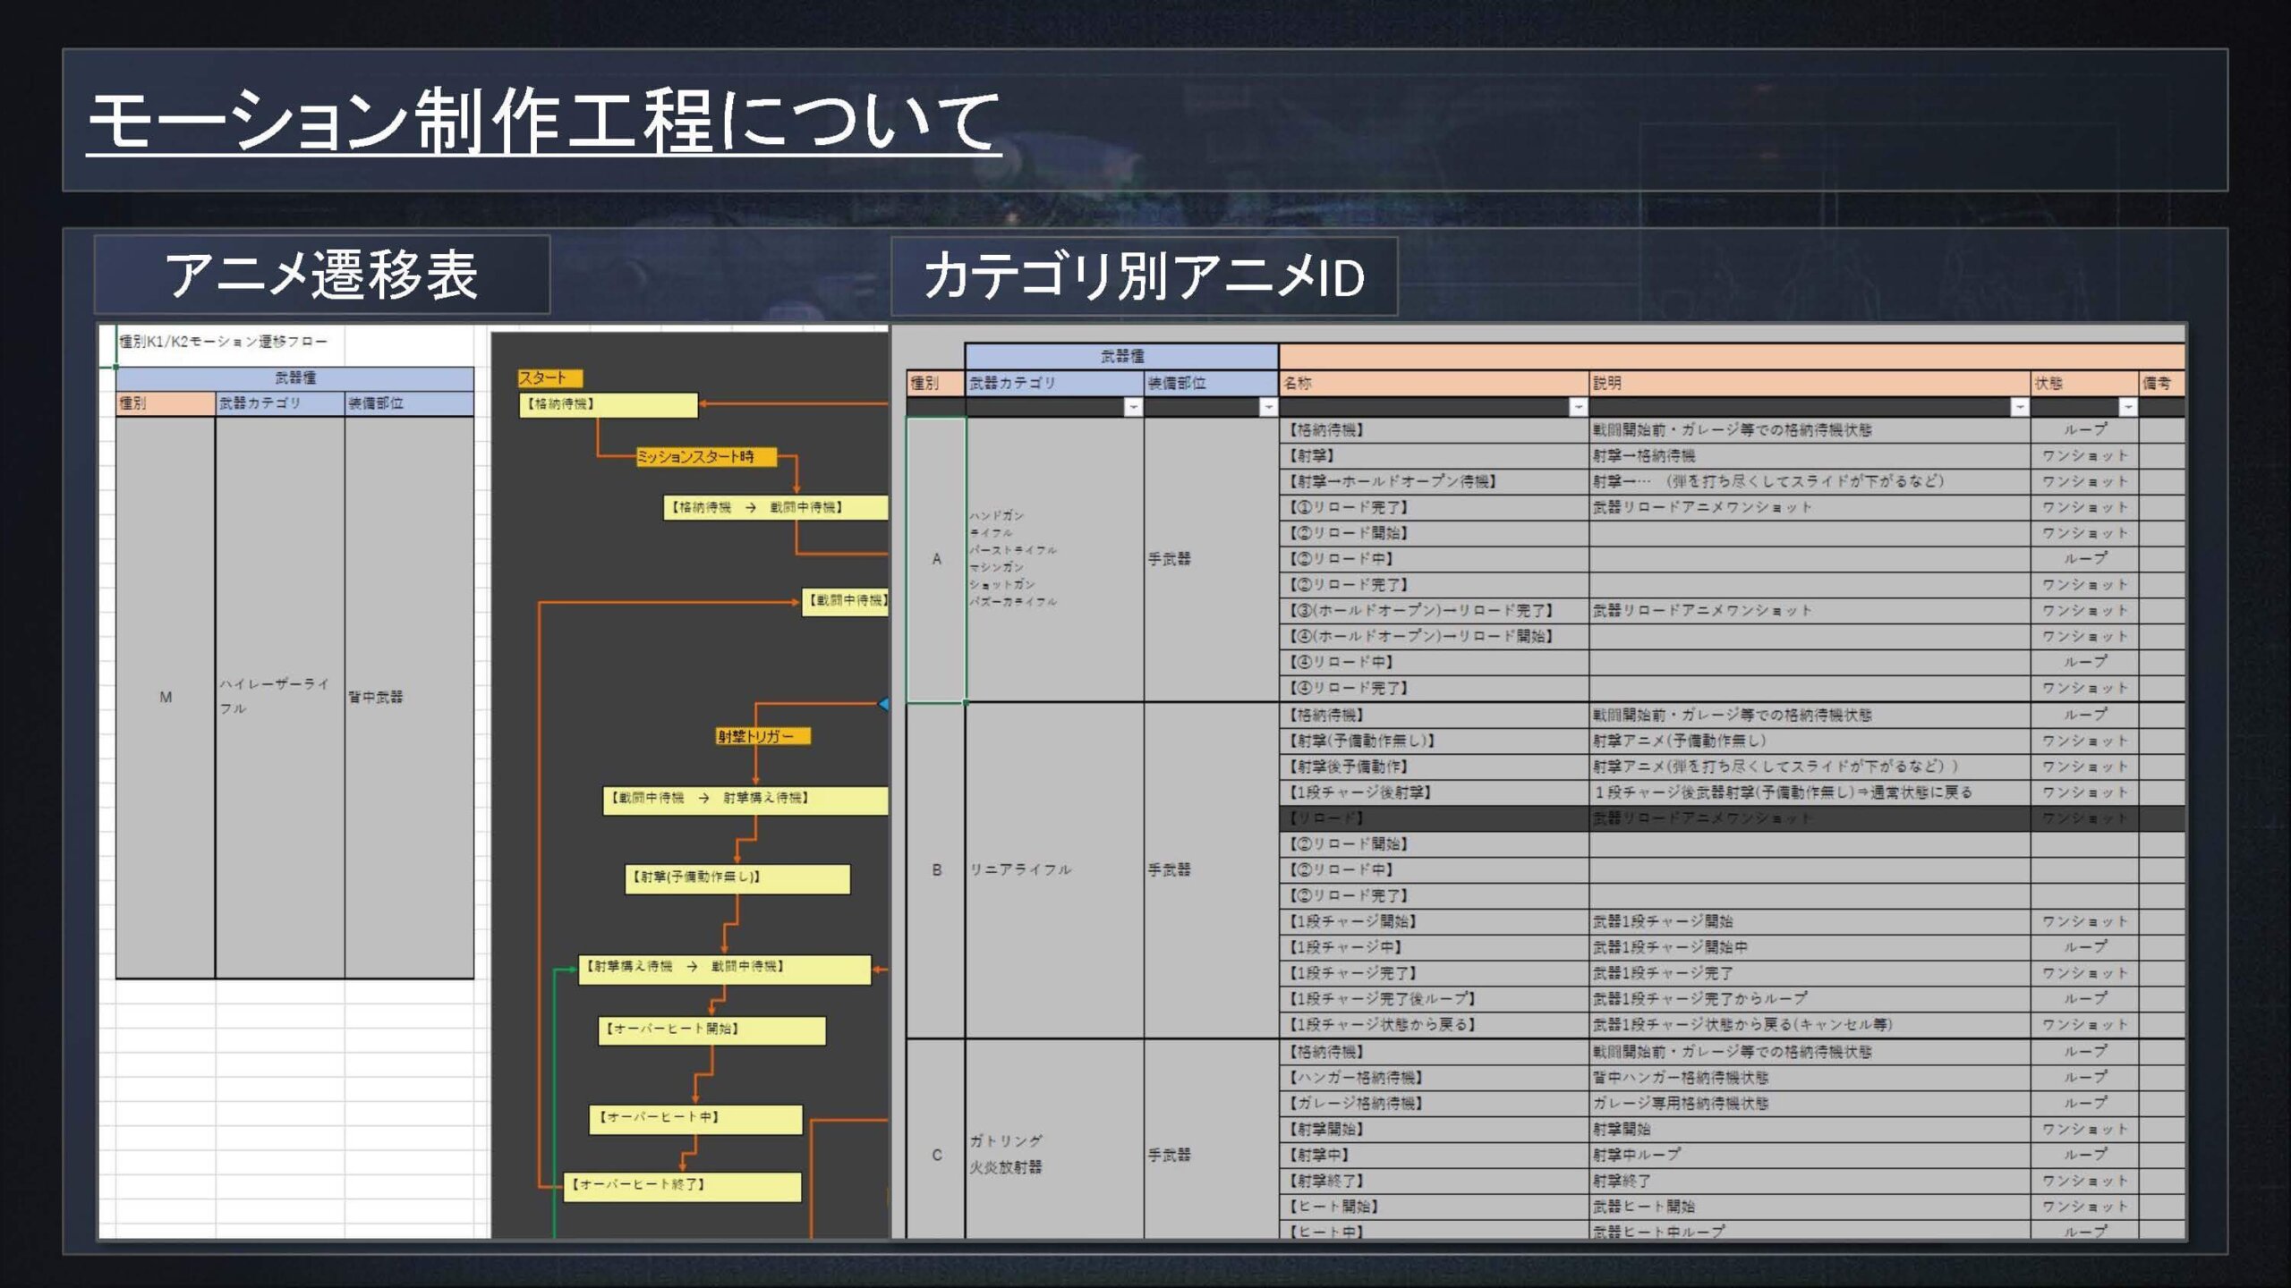Open the 状態 column filter dropdown
This screenshot has width=2291, height=1288.
coord(2128,407)
